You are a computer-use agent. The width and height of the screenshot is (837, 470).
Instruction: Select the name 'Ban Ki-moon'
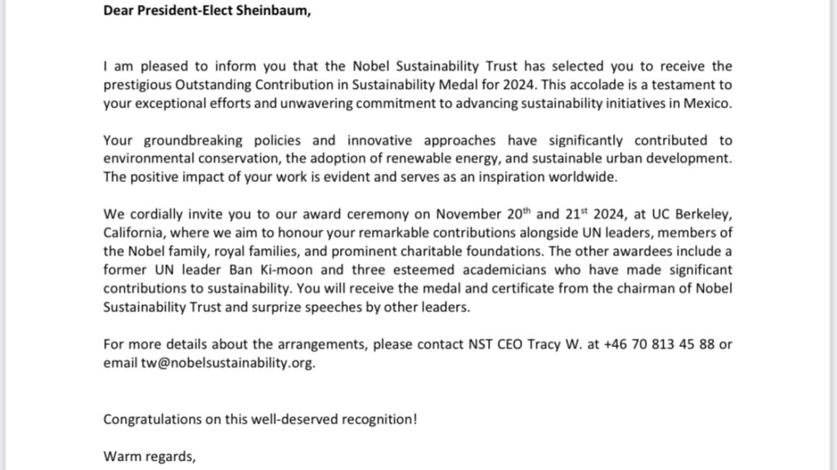tap(271, 269)
